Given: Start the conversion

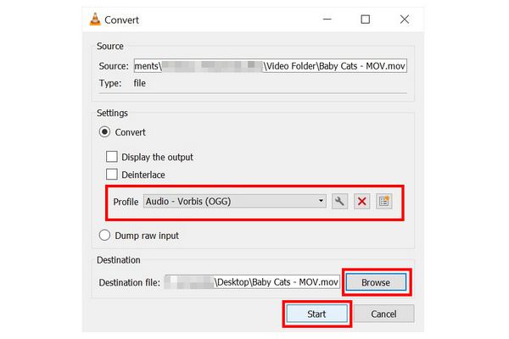Looking at the screenshot, I should pyautogui.click(x=316, y=314).
